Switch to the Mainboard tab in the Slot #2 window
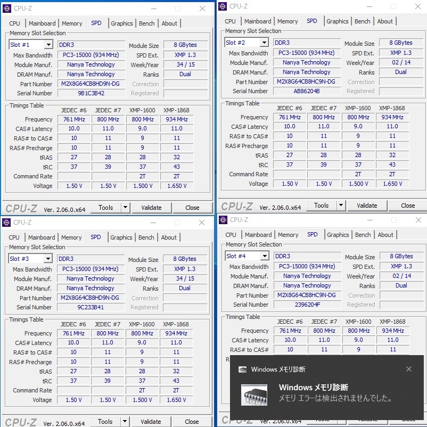The image size is (427, 427). tap(258, 21)
